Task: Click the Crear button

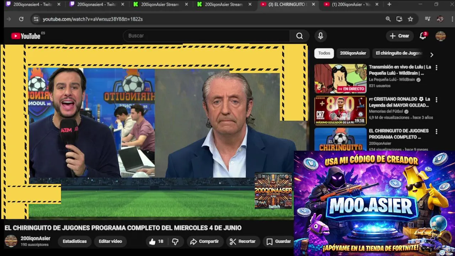Action: click(x=399, y=36)
